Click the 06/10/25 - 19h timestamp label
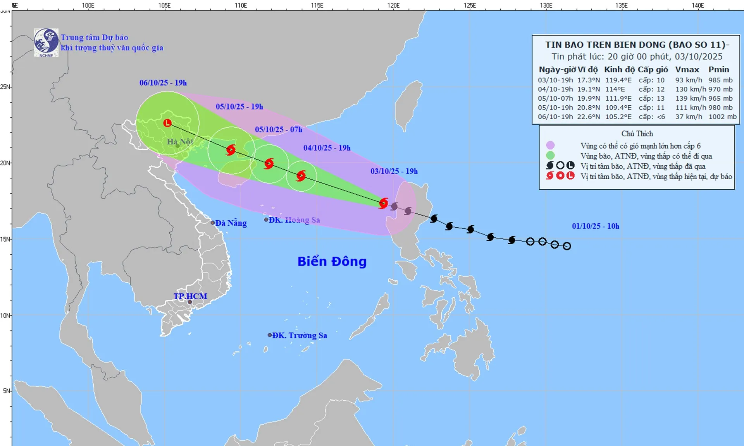This screenshot has height=446, width=744. [x=163, y=83]
